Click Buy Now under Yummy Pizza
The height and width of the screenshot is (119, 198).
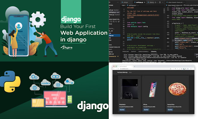(170, 110)
